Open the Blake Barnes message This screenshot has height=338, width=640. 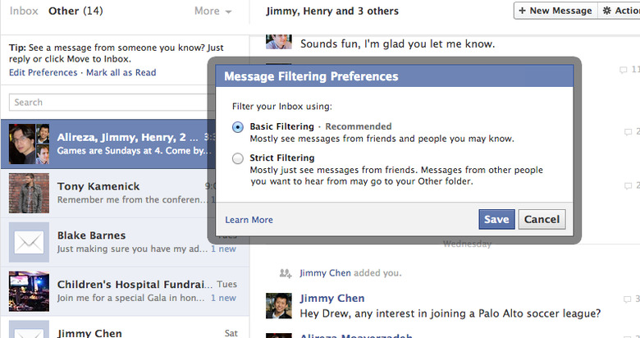pos(125,242)
